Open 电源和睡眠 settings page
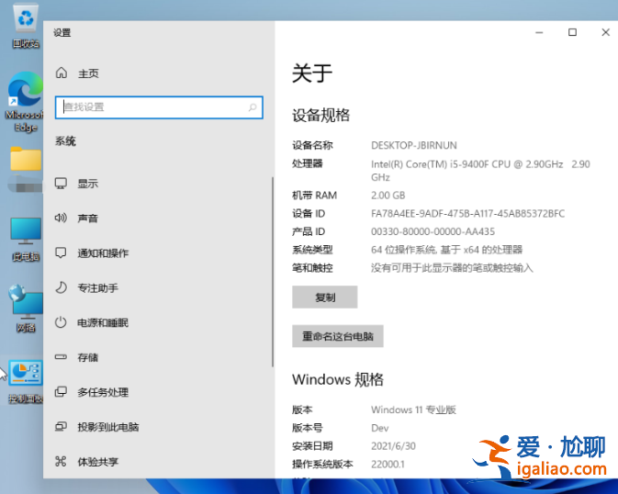 click(103, 322)
